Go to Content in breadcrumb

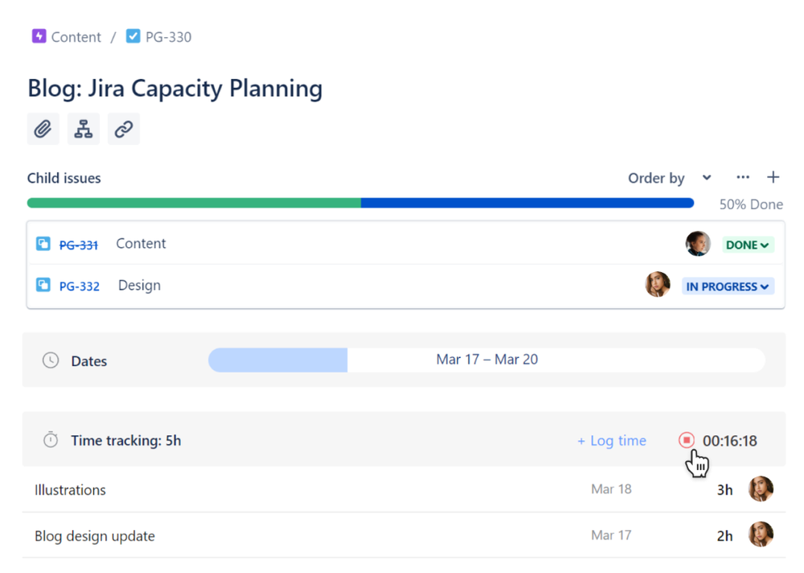(76, 37)
